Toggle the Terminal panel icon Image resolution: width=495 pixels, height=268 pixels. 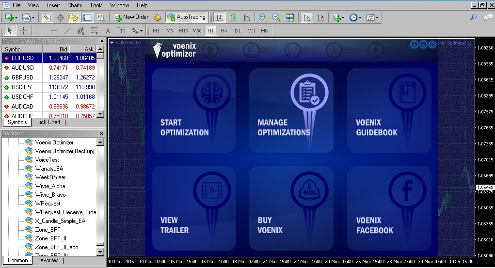click(87, 17)
